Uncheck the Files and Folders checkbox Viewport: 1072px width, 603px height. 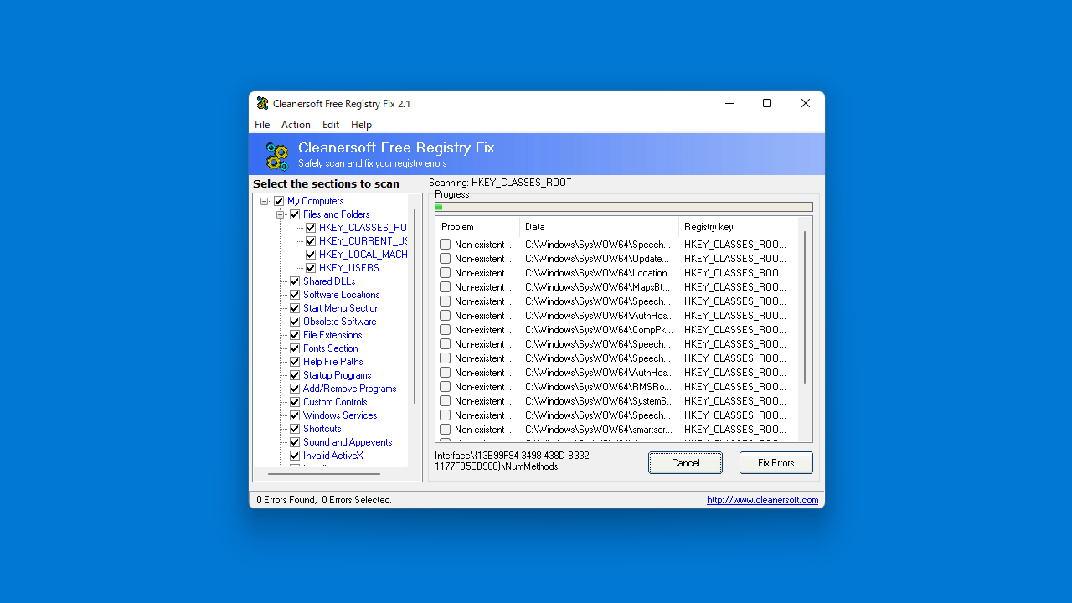pyautogui.click(x=295, y=214)
